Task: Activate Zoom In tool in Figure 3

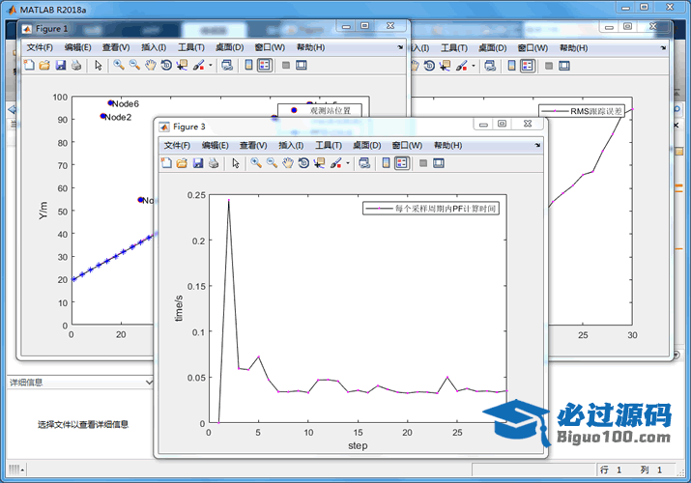Action: pyautogui.click(x=256, y=163)
